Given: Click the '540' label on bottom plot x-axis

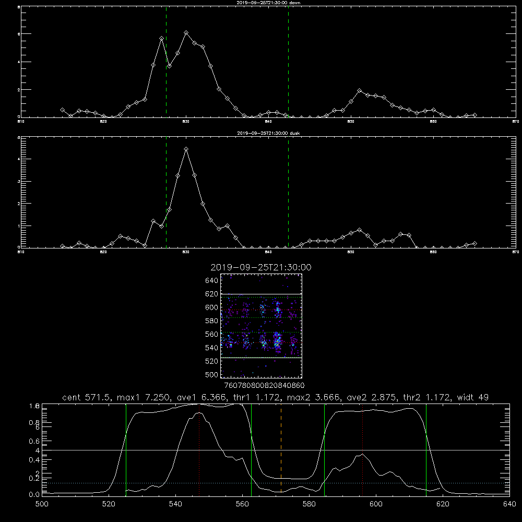Looking at the screenshot, I should coord(175,504).
